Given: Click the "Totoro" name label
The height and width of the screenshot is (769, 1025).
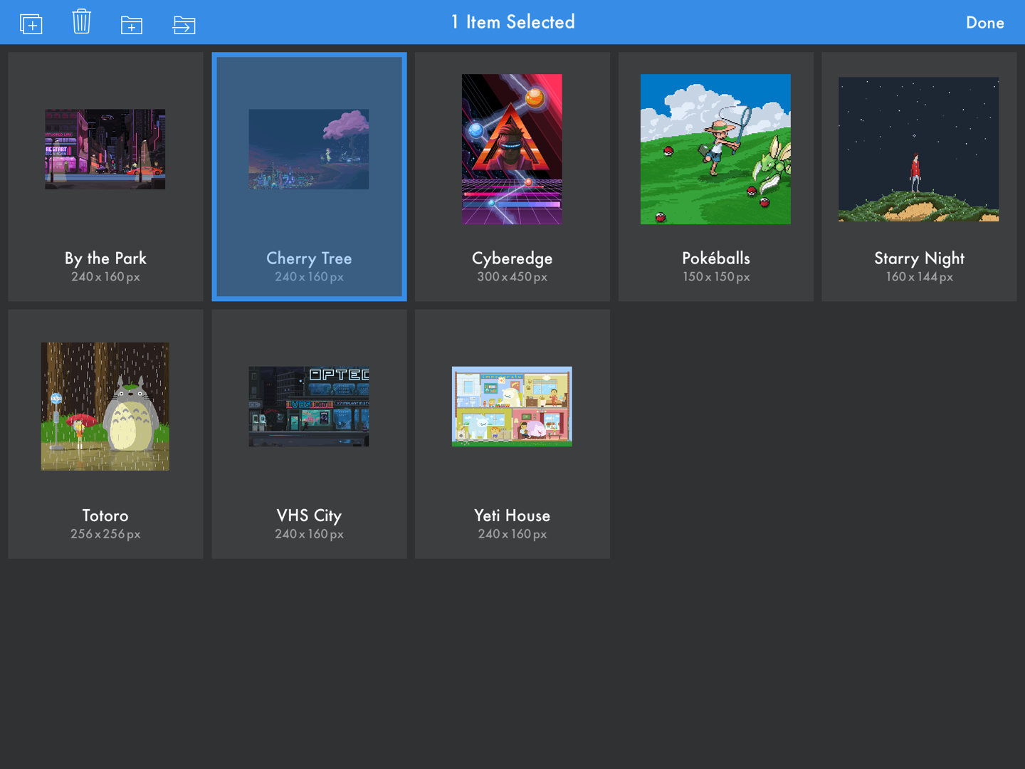Looking at the screenshot, I should click(x=105, y=516).
